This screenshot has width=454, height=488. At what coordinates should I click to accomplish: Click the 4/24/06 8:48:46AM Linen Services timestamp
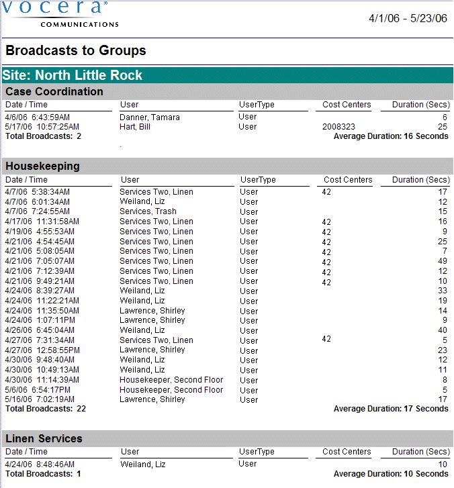pos(40,464)
